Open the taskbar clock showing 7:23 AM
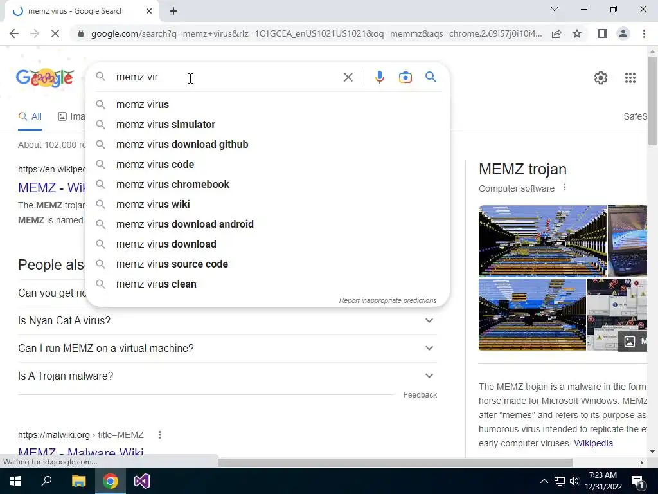The height and width of the screenshot is (494, 658). (603, 481)
